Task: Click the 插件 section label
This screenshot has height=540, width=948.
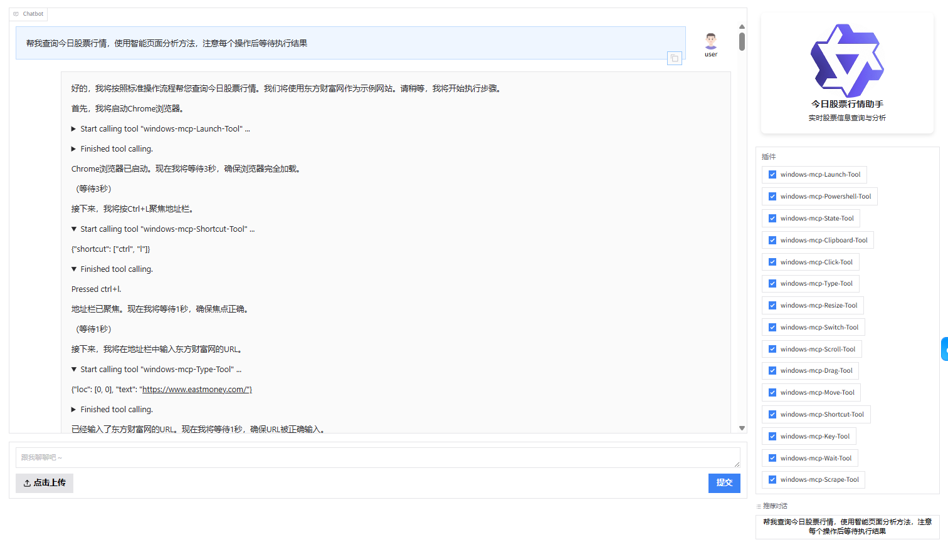Action: click(x=769, y=157)
